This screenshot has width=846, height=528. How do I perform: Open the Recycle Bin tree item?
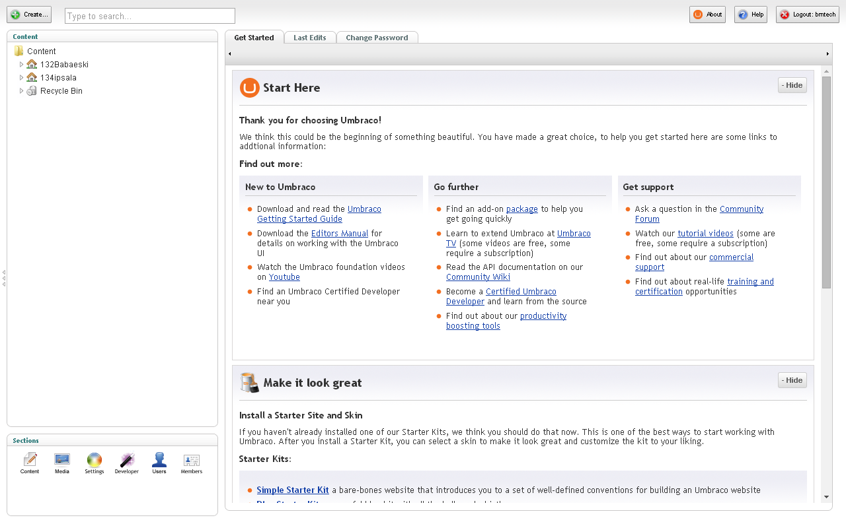[61, 91]
